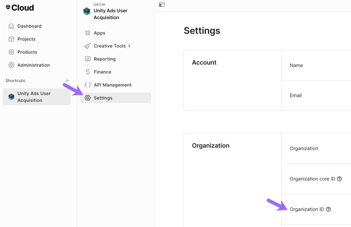Image resolution: width=351 pixels, height=227 pixels.
Task: Open help tooltip for Organization core ID
Action: [339, 179]
